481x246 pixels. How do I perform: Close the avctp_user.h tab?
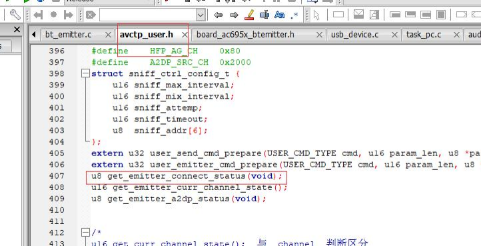click(185, 35)
